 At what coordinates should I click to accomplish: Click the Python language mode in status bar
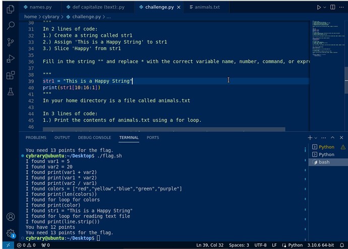point(296,245)
